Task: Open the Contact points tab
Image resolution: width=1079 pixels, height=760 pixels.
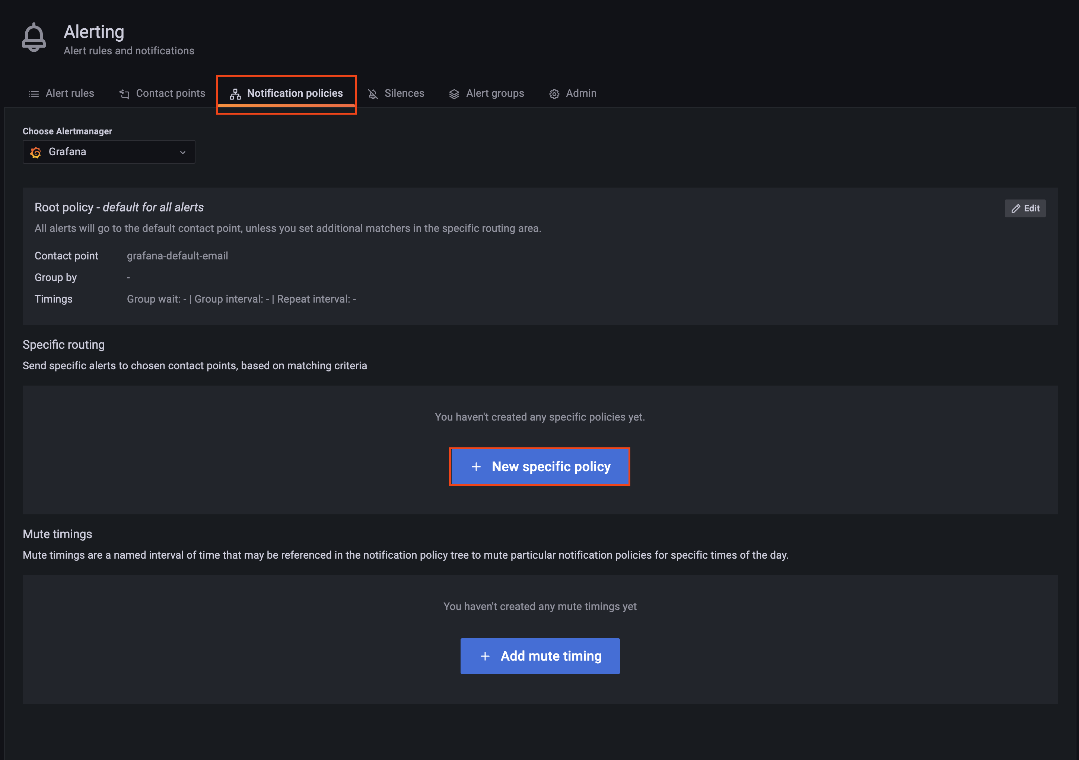Action: [x=170, y=93]
